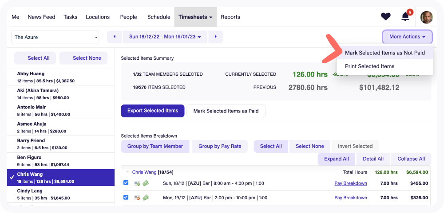Click the heart icon in top bar
This screenshot has width=444, height=213.
click(x=385, y=17)
